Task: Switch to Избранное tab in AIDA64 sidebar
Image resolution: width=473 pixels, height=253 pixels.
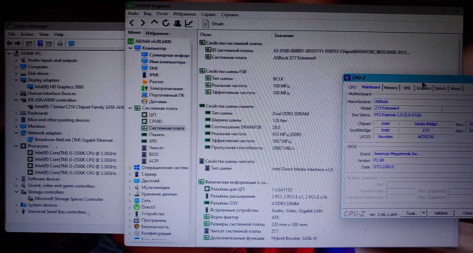Action: click(x=157, y=34)
